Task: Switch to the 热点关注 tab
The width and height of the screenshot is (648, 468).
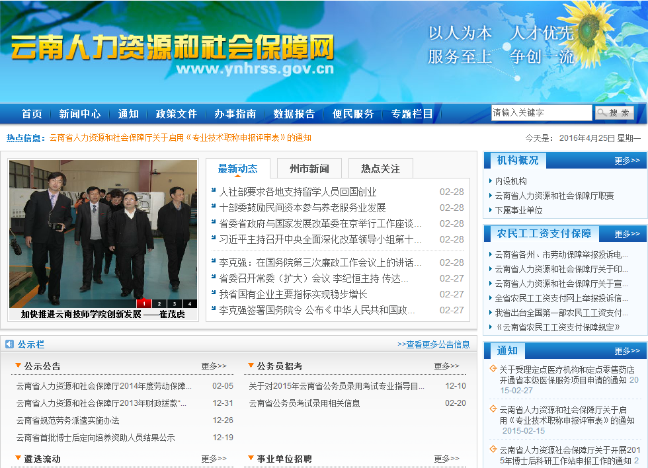Action: (x=380, y=169)
